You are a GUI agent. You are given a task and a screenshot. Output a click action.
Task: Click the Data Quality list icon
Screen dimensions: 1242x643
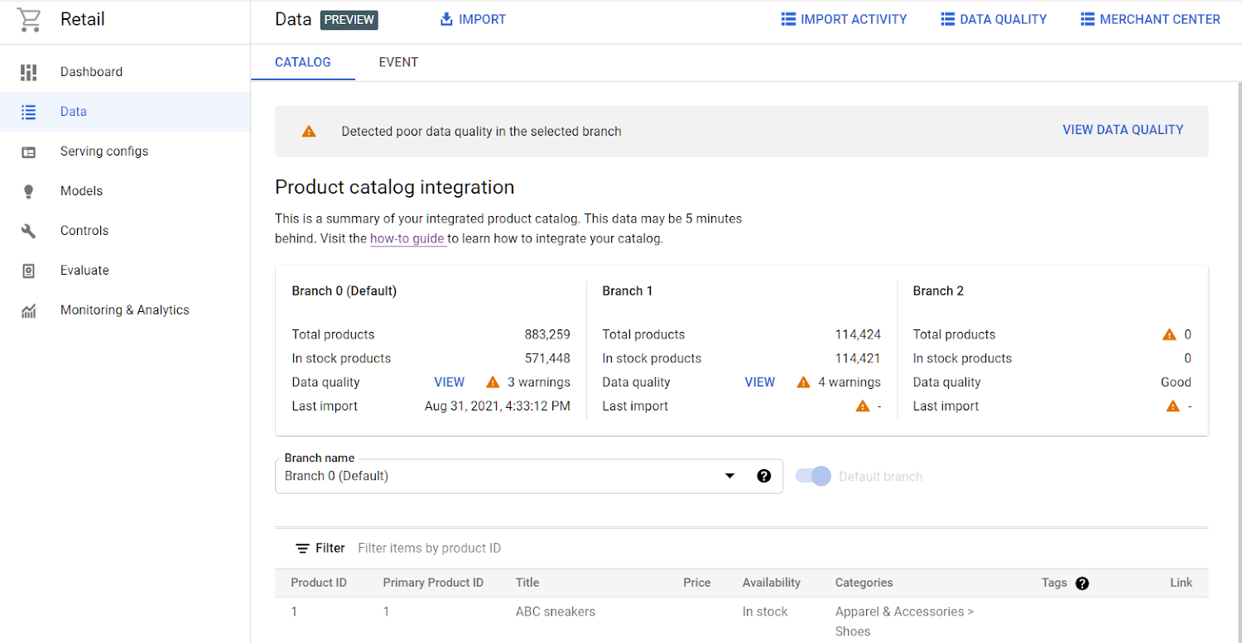point(948,19)
